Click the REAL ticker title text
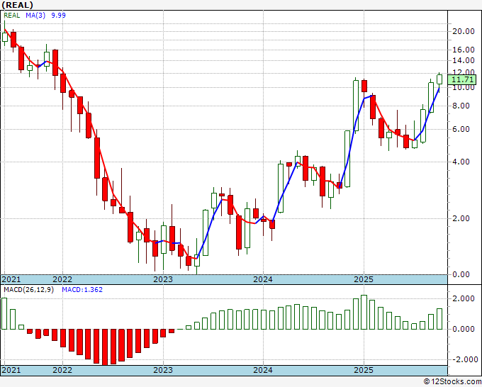The image size is (482, 387). tap(17, 5)
